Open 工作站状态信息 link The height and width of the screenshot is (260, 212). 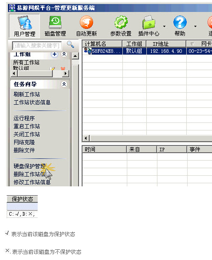pos(32,102)
